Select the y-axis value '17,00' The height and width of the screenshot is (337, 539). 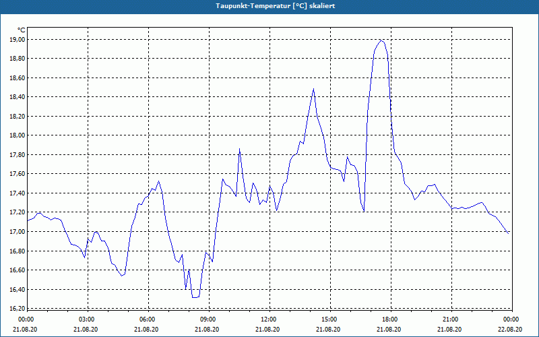[17, 231]
